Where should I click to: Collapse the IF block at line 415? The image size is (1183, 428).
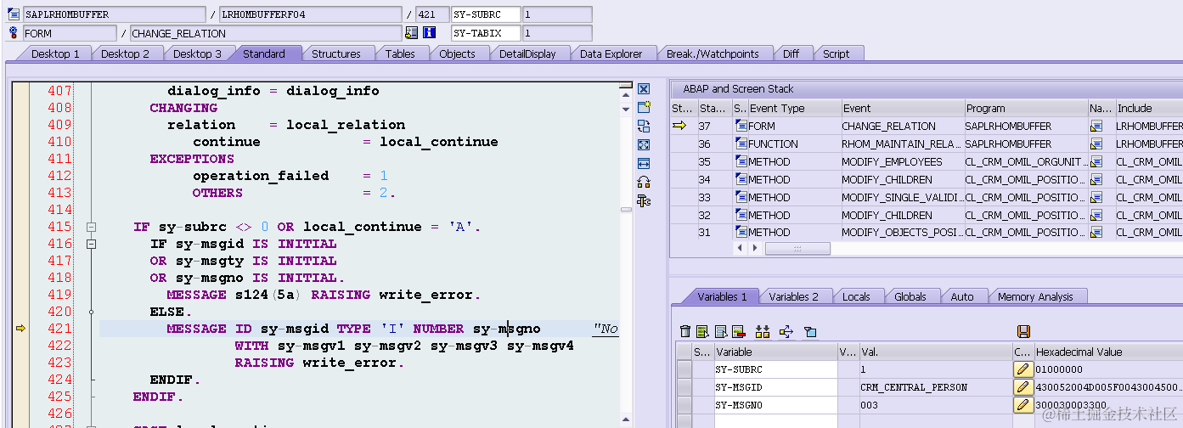click(x=92, y=227)
